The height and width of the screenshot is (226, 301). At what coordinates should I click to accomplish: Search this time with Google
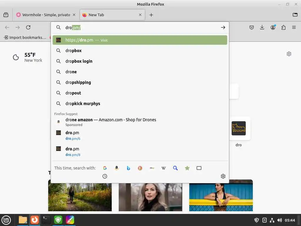tap(105, 168)
